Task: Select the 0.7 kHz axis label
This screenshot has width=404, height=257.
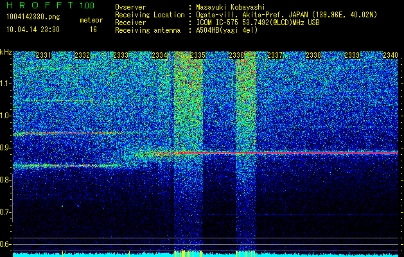Action: coord(5,212)
